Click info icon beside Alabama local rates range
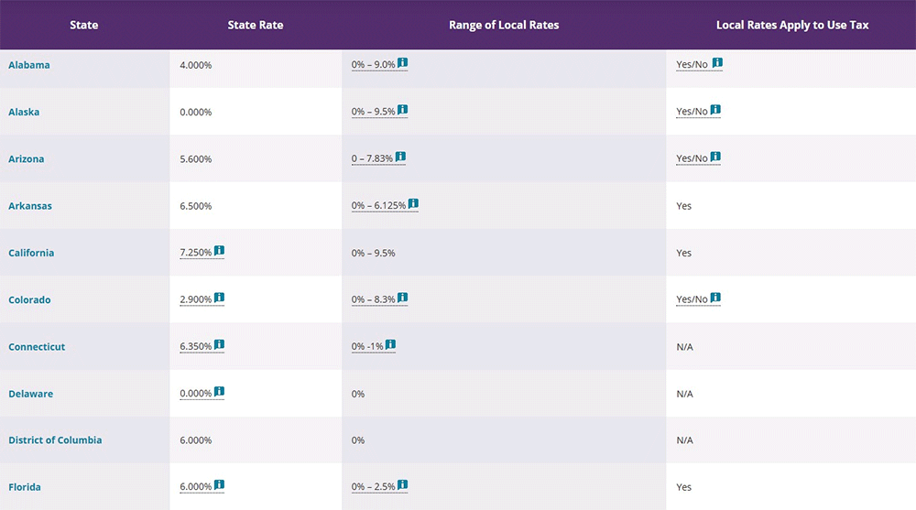The width and height of the screenshot is (916, 510). point(402,63)
